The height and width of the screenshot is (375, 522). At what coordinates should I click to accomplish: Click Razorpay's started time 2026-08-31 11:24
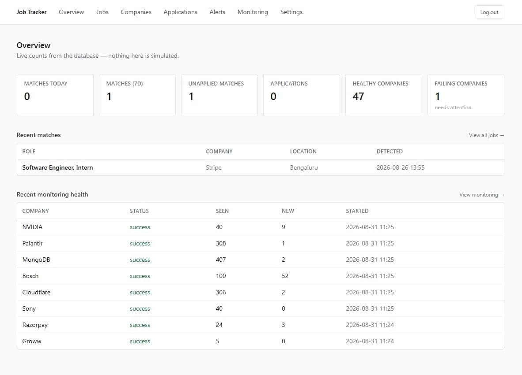click(370, 324)
